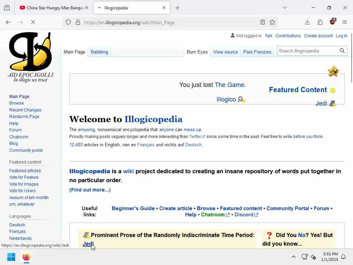Click the star beside Featured Content
Screen dimensions: 353x265
tap(333, 90)
